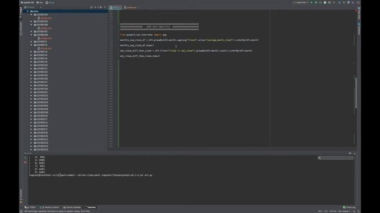Viewport: 380px width, 213px height.
Task: Open VCS Show History icon
Action: pyautogui.click(x=349, y=2)
